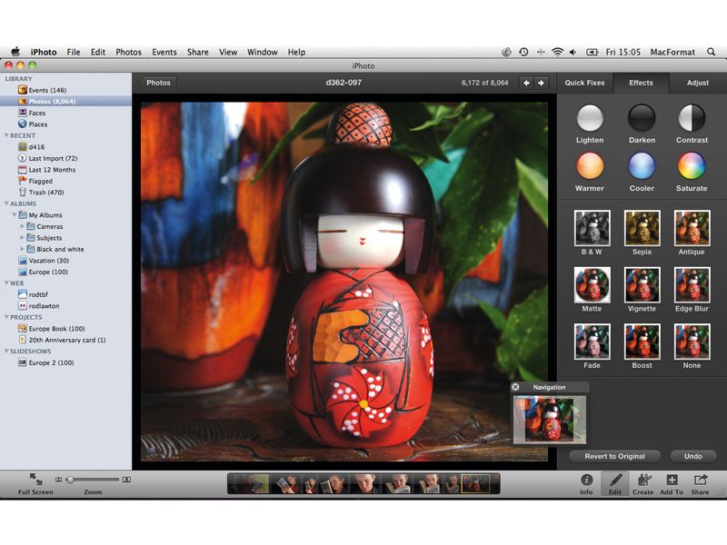
Task: Open the Photos menu
Action: pyautogui.click(x=128, y=52)
